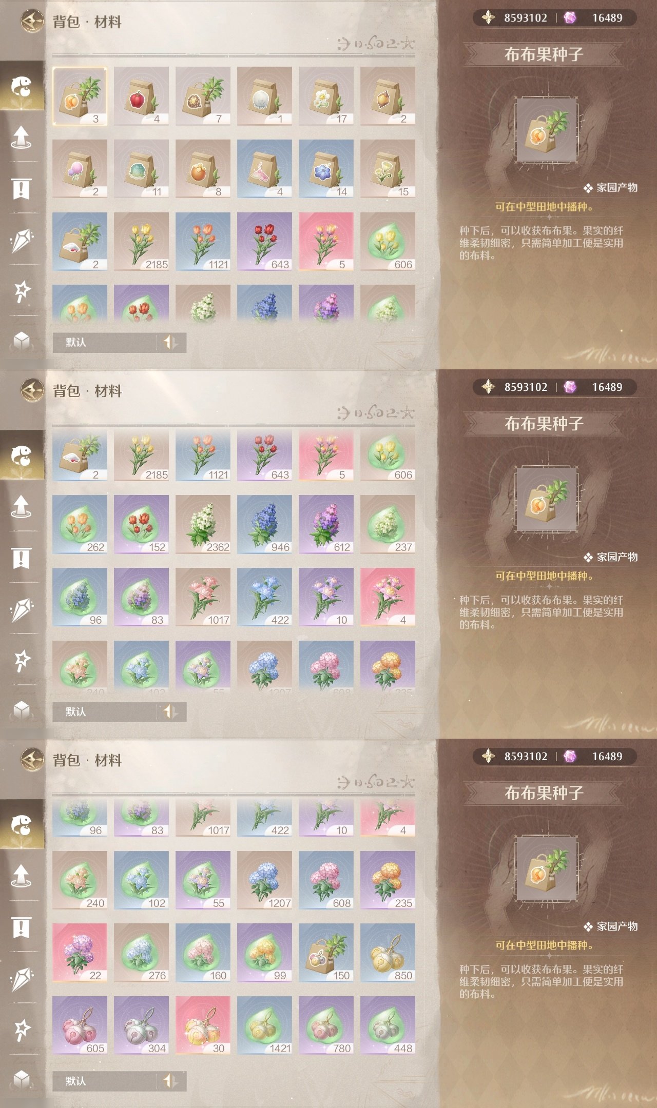This screenshot has height=1108, width=657.
Task: Select the red apple seed bag with count 4
Action: [141, 96]
